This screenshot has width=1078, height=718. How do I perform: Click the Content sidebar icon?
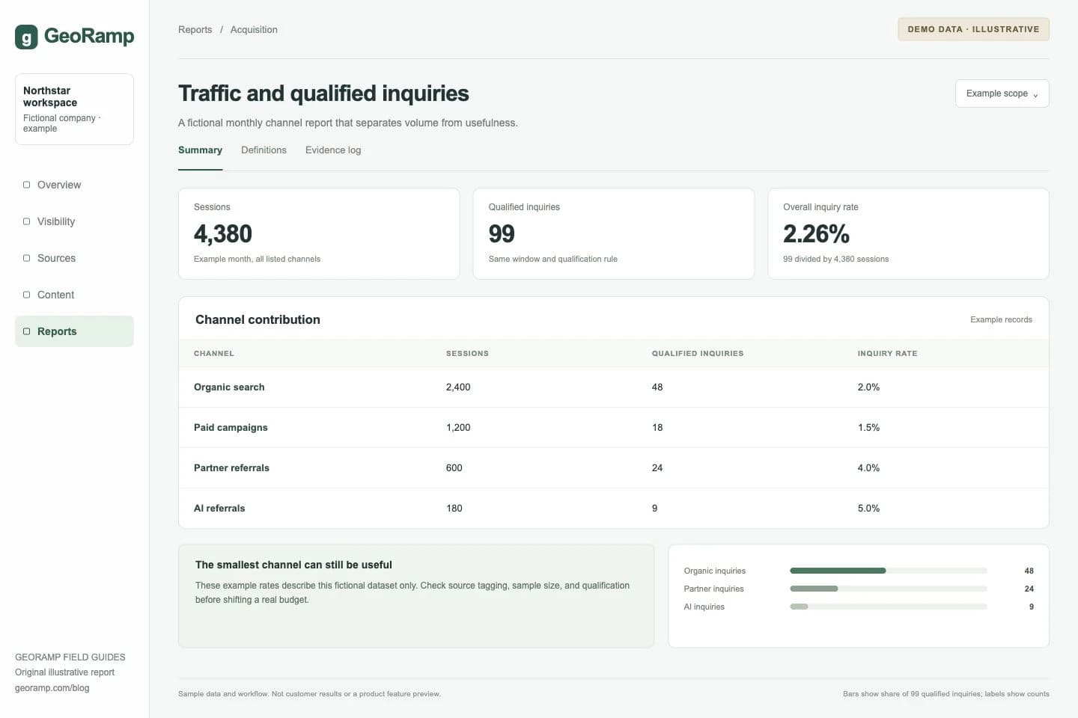pos(27,295)
